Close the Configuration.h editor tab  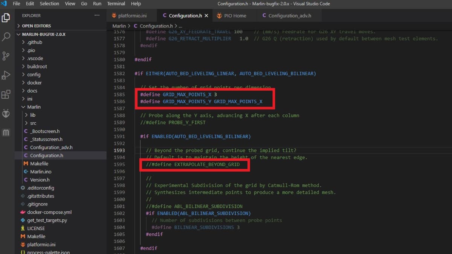coord(206,16)
